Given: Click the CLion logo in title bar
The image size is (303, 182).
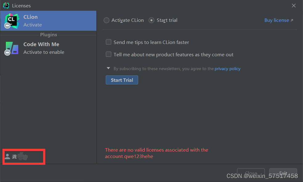Looking at the screenshot, I should 6,6.
